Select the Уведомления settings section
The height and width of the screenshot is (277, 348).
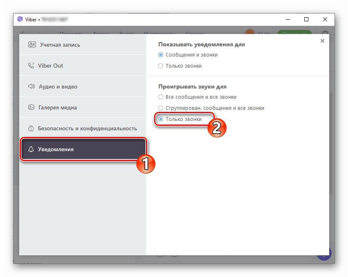pos(83,149)
